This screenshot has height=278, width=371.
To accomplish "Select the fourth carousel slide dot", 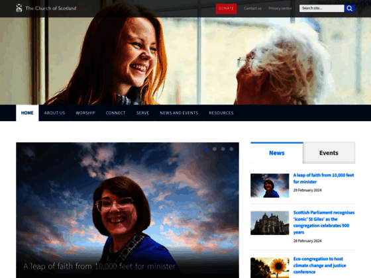I will pos(231,149).
